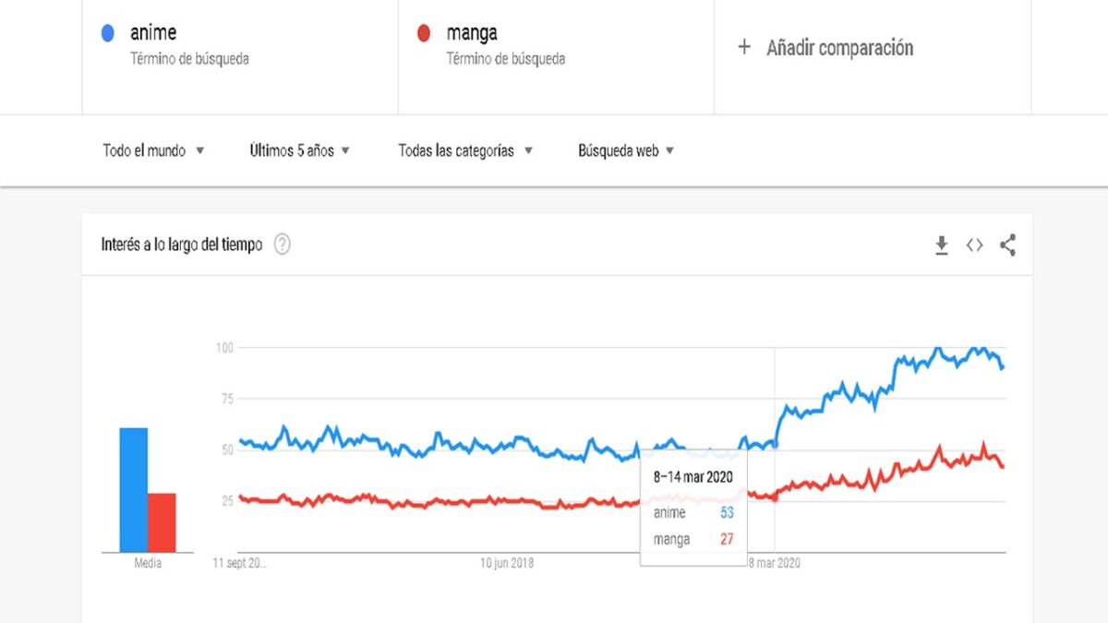The image size is (1108, 623).
Task: Open the Búsqueda web type dropdown
Action: 626,150
